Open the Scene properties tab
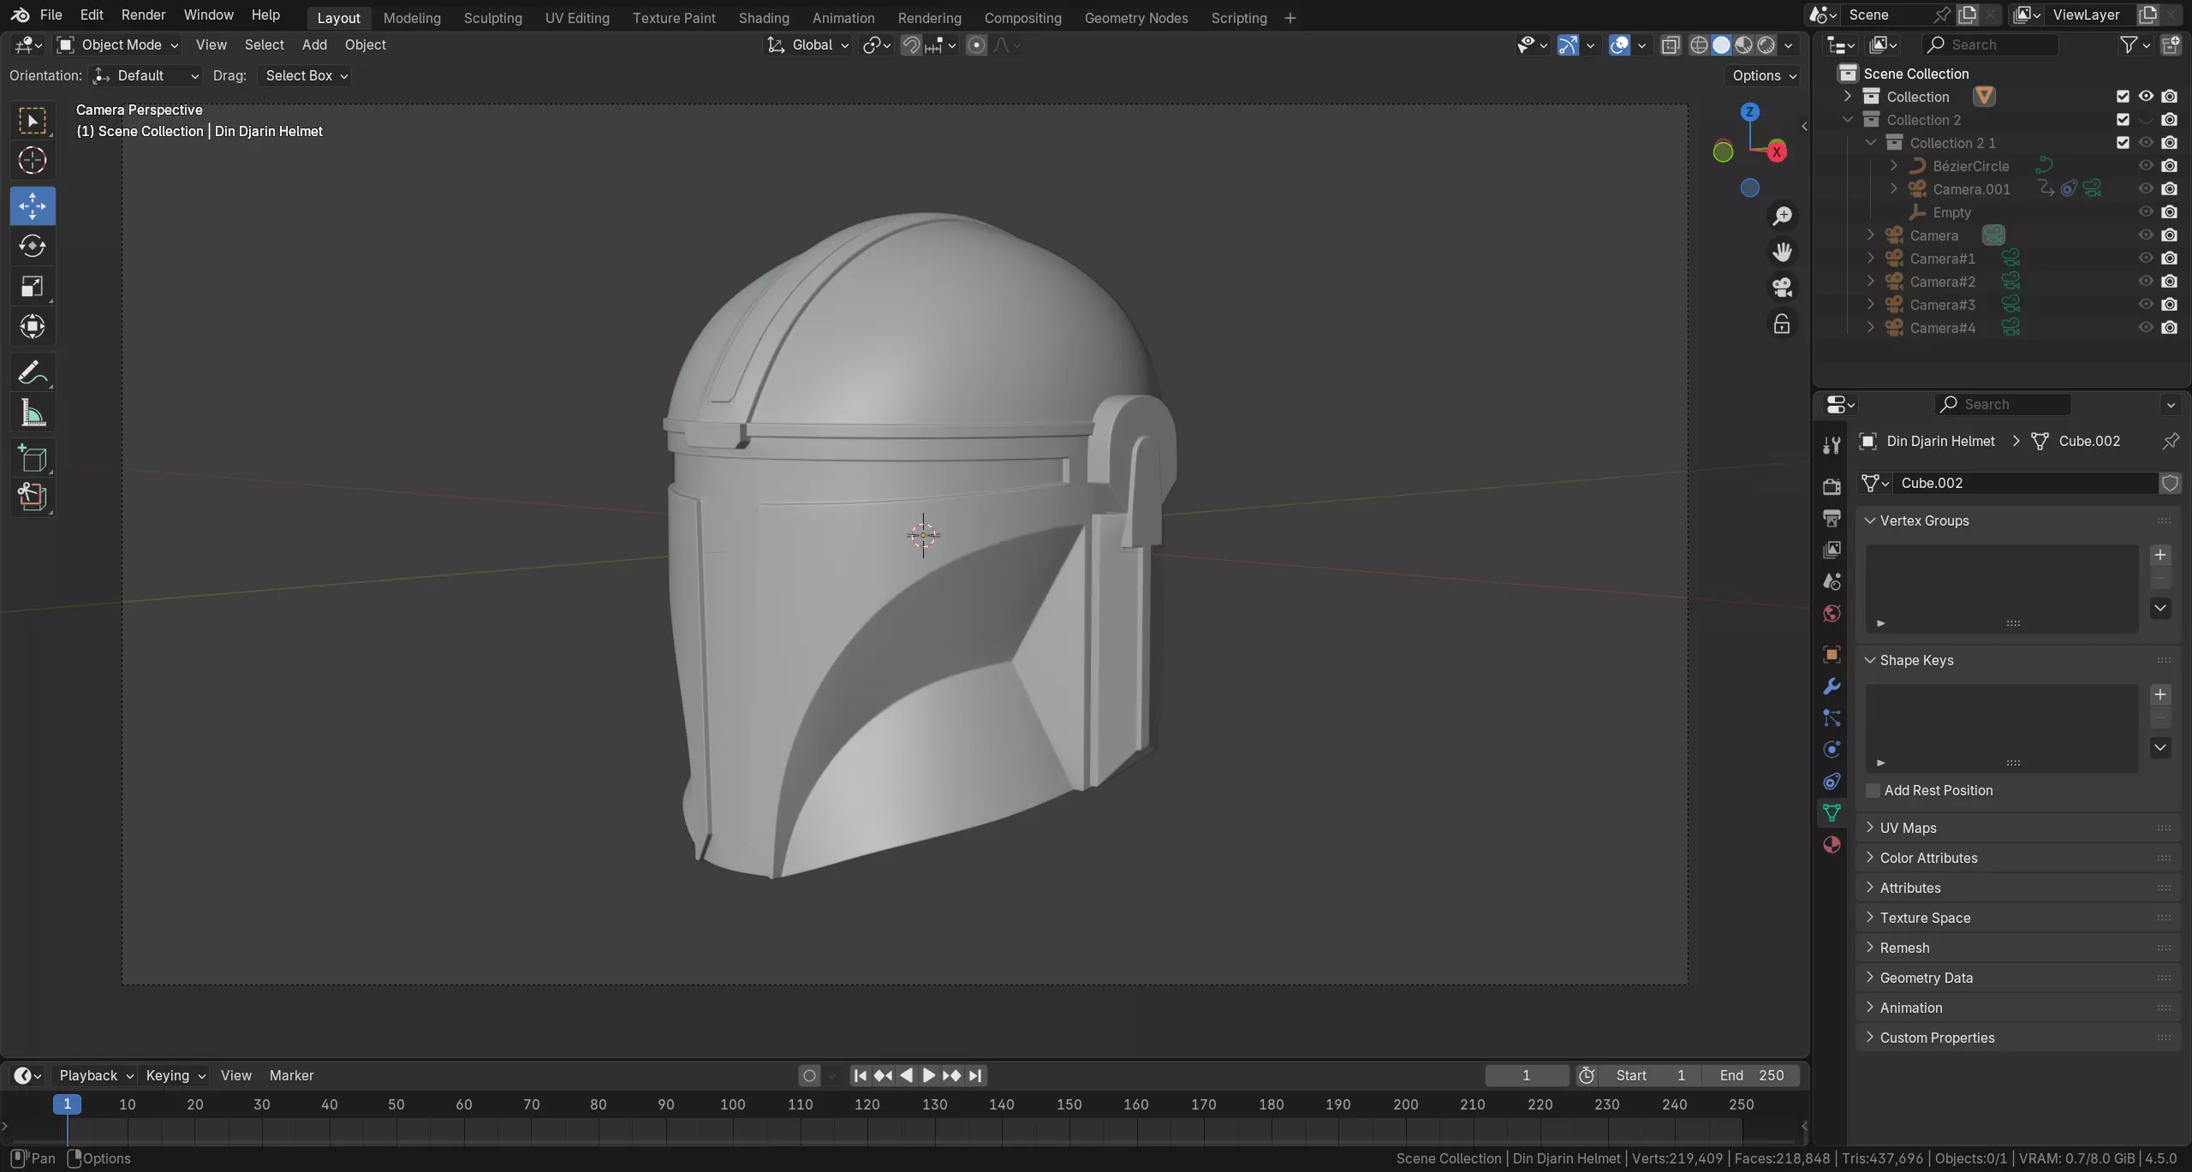 [1832, 581]
